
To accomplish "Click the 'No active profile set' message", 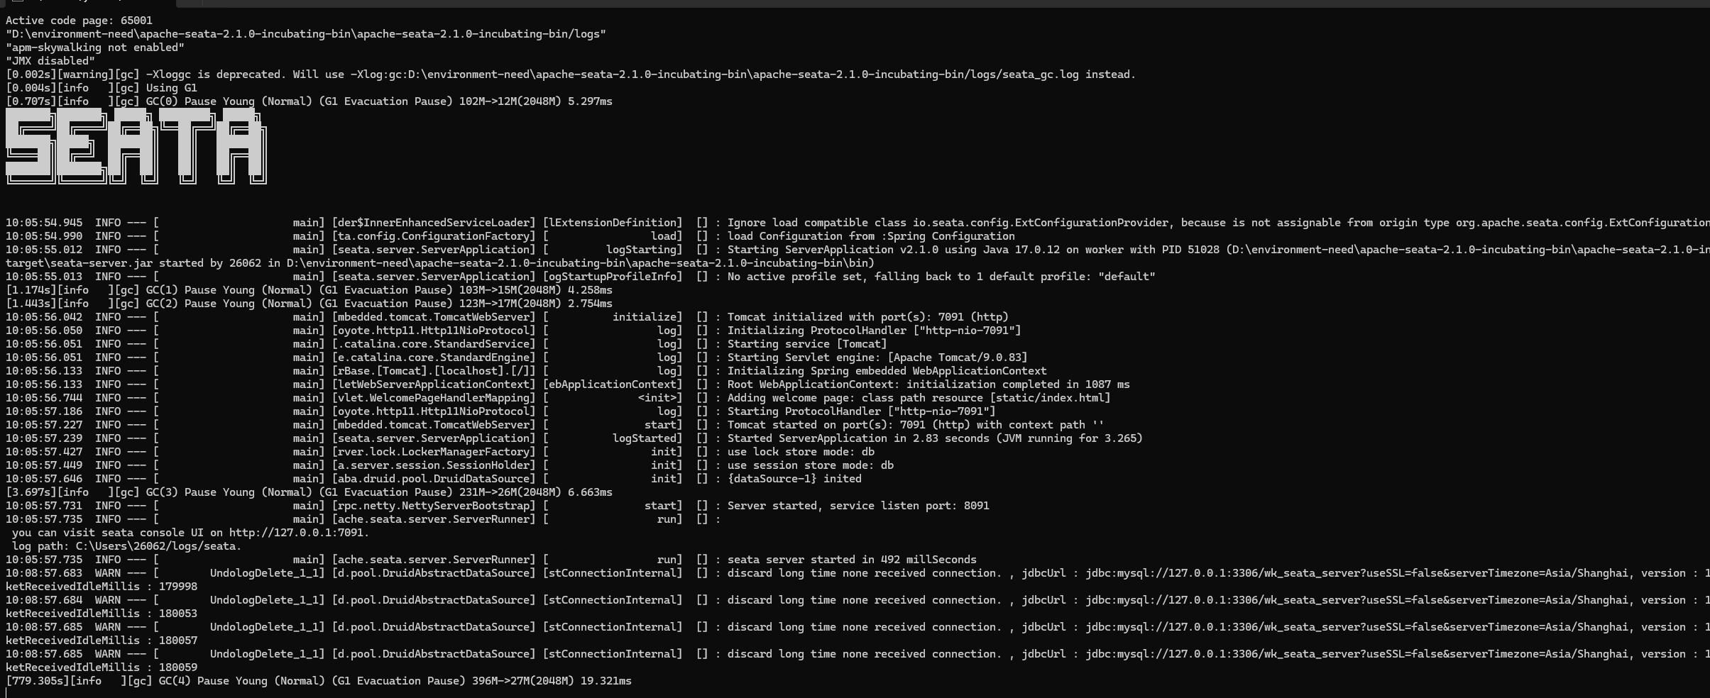I will click(x=941, y=277).
